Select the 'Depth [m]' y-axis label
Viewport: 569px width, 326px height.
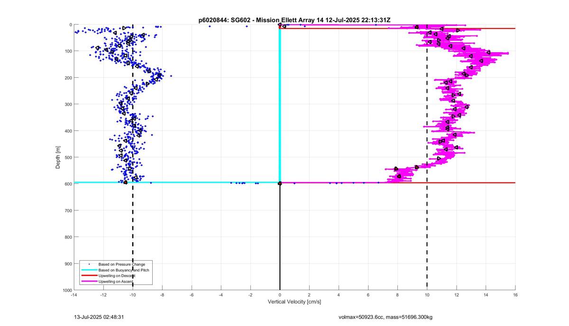pyautogui.click(x=58, y=157)
